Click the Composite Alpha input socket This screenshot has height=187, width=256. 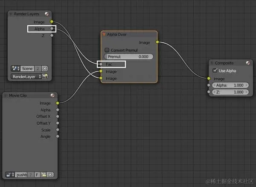(209, 85)
